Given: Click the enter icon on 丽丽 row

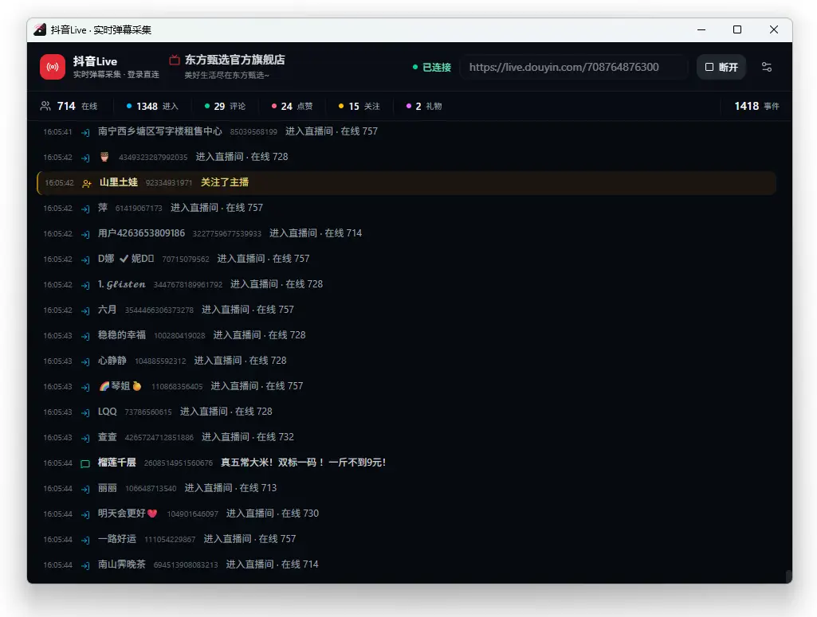Looking at the screenshot, I should tap(85, 489).
